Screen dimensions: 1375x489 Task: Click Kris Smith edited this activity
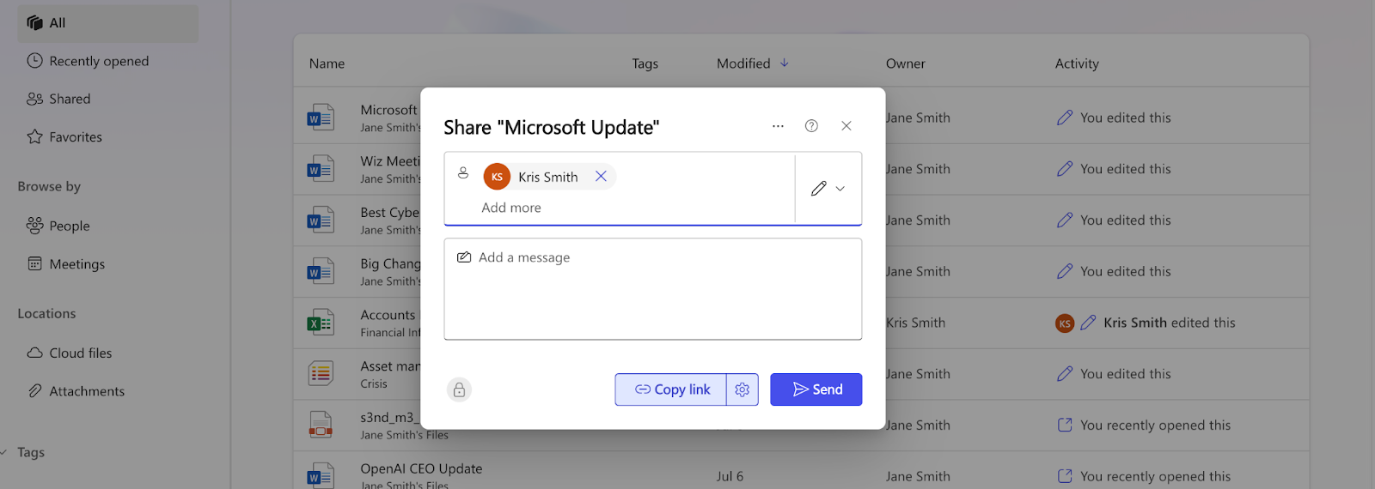[1169, 323]
